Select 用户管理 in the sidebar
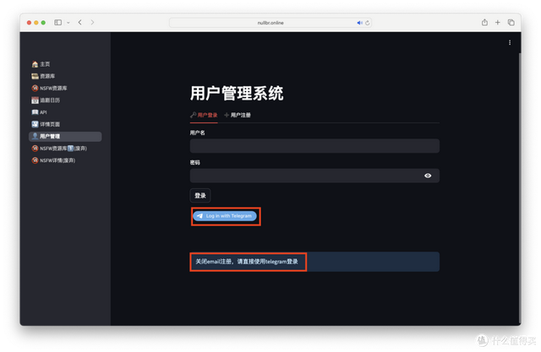Image resolution: width=541 pixels, height=352 pixels. (x=65, y=137)
